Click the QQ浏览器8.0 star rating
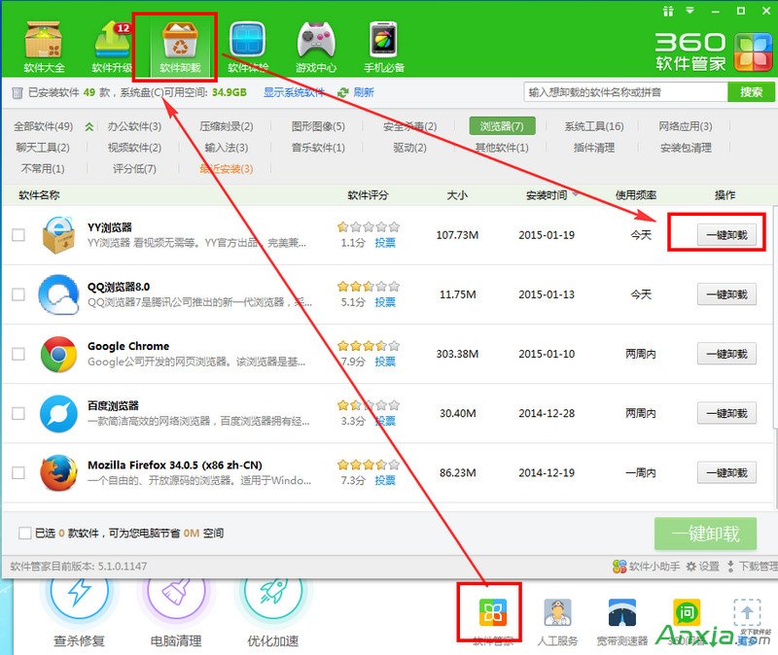 tap(369, 286)
